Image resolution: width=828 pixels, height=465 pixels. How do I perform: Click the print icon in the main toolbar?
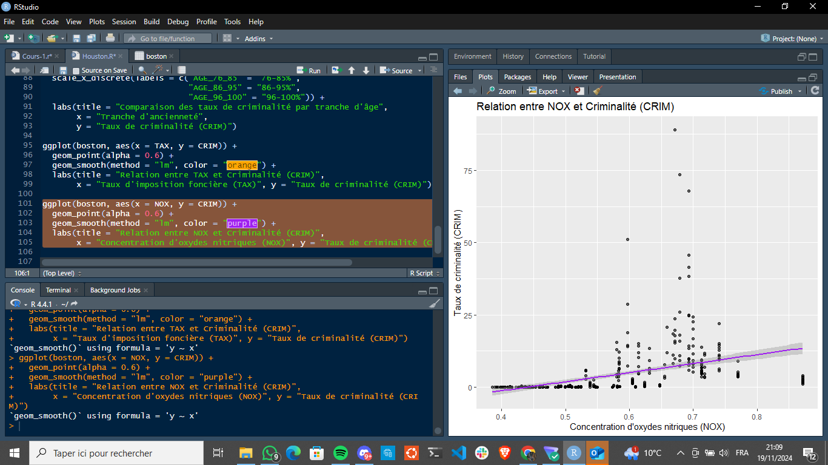pyautogui.click(x=110, y=38)
